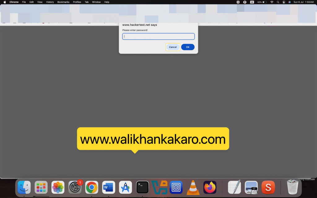The width and height of the screenshot is (317, 198).
Task: Open Spotlight search in menu bar
Action: click(x=278, y=2)
